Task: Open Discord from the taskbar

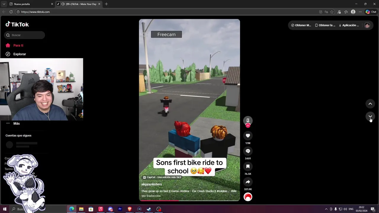Action: click(x=110, y=209)
